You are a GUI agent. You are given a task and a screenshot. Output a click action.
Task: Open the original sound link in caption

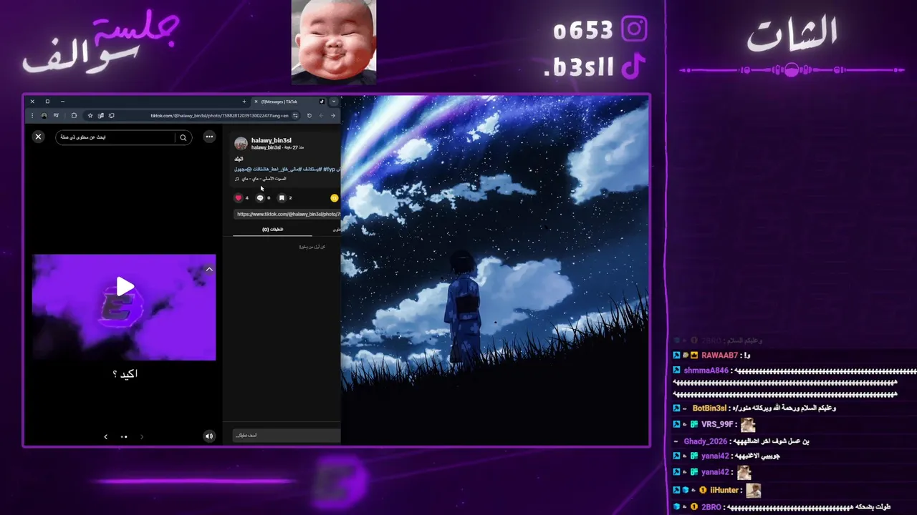pyautogui.click(x=264, y=179)
